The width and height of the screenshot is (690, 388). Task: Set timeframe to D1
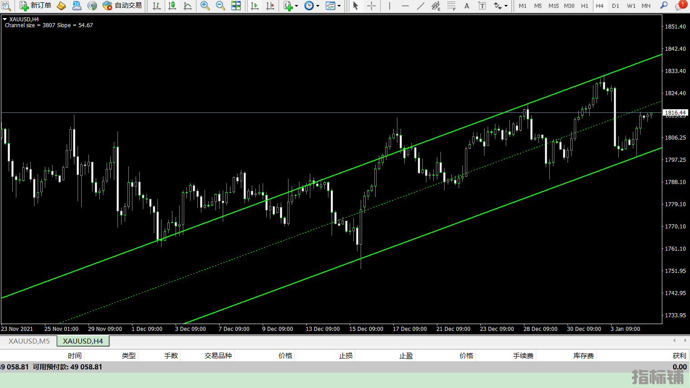click(615, 5)
